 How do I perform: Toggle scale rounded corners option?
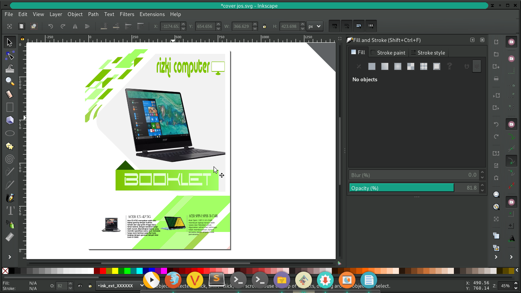[x=347, y=26]
